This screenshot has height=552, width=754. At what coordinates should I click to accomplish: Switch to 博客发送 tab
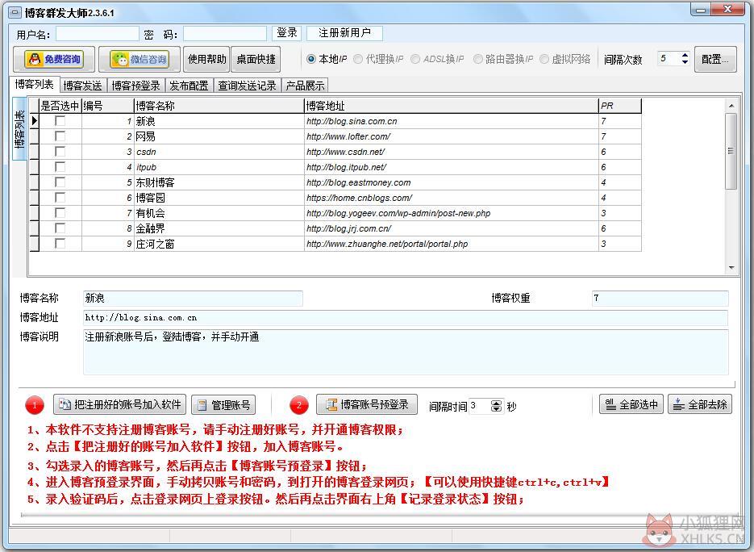click(83, 86)
